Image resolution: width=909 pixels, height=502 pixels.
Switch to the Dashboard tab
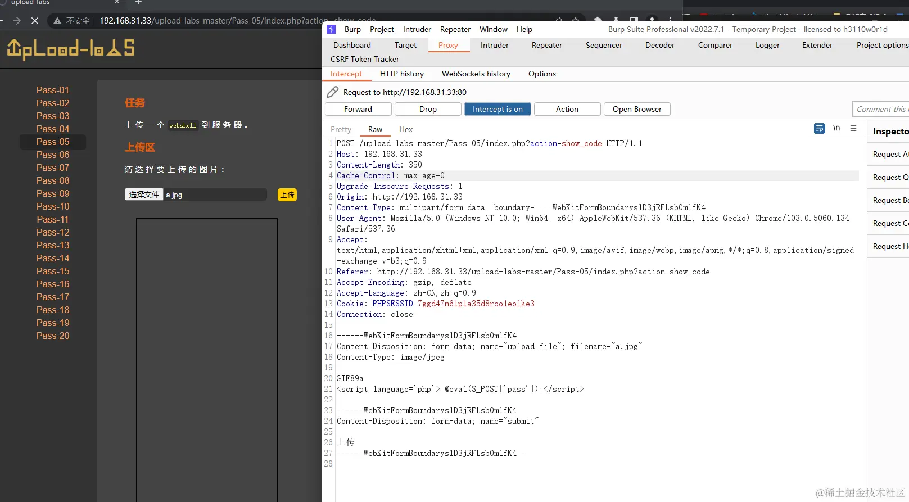(352, 45)
